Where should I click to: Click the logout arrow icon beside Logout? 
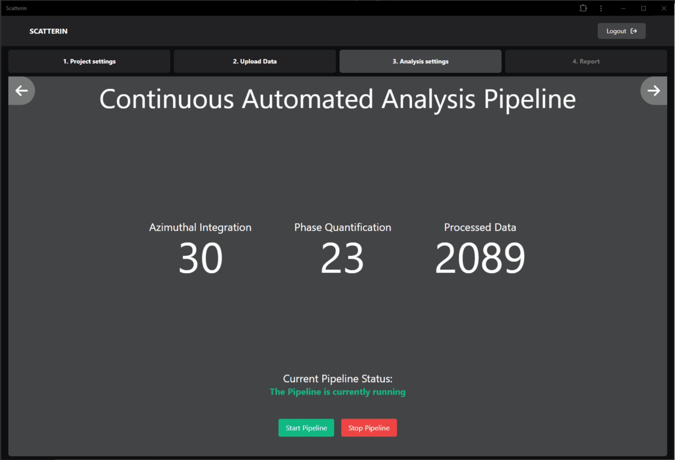point(634,31)
